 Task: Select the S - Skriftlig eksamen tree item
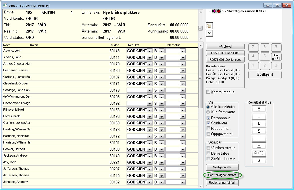coord(244,11)
